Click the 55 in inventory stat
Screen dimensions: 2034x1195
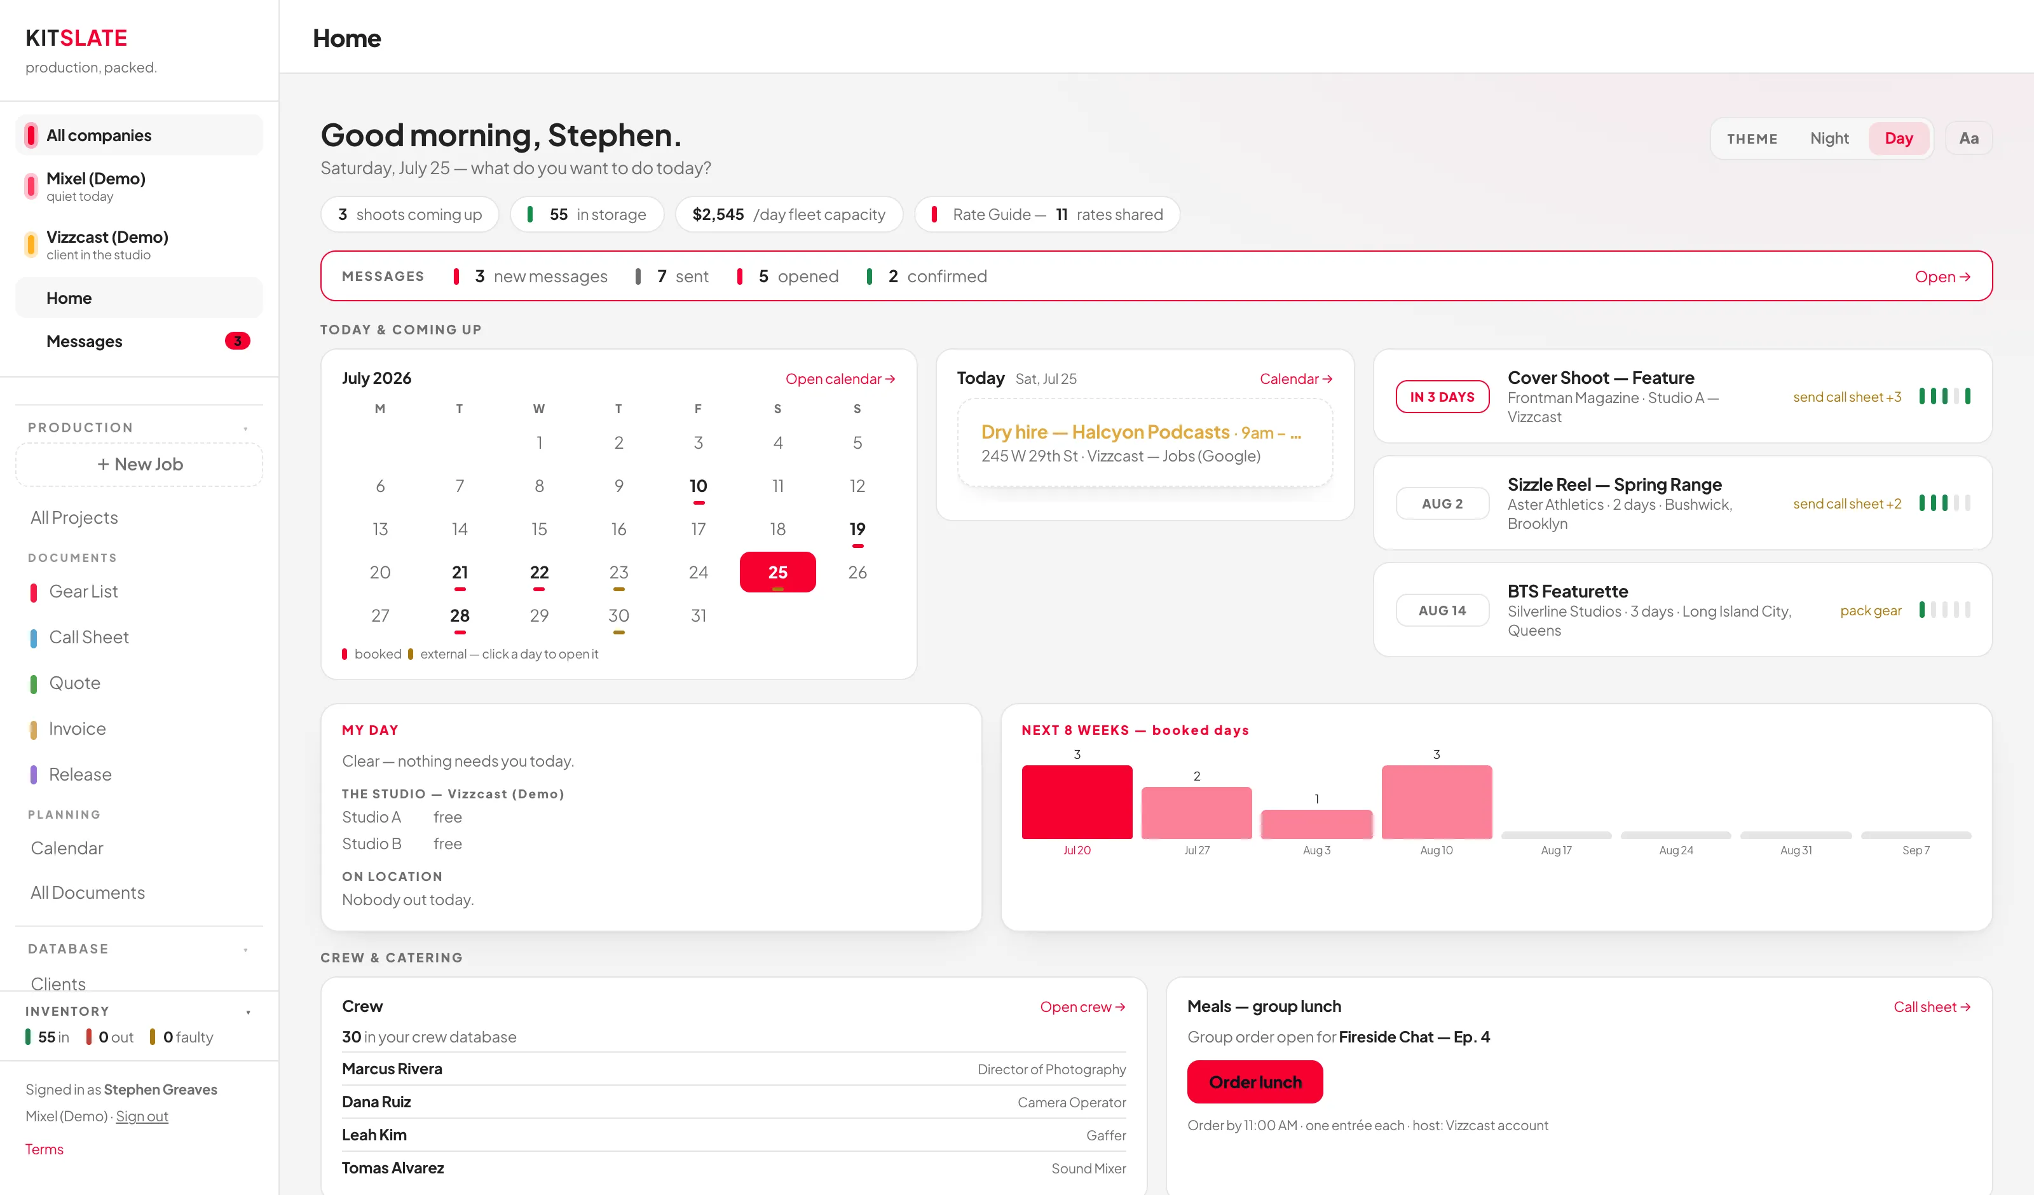coord(47,1037)
